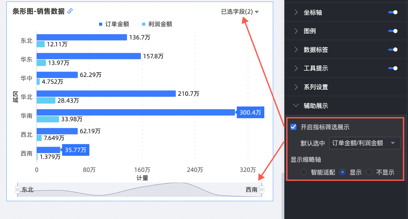The width and height of the screenshot is (408, 219).
Task: Turn off the 工具提示 switch
Action: [x=393, y=68]
